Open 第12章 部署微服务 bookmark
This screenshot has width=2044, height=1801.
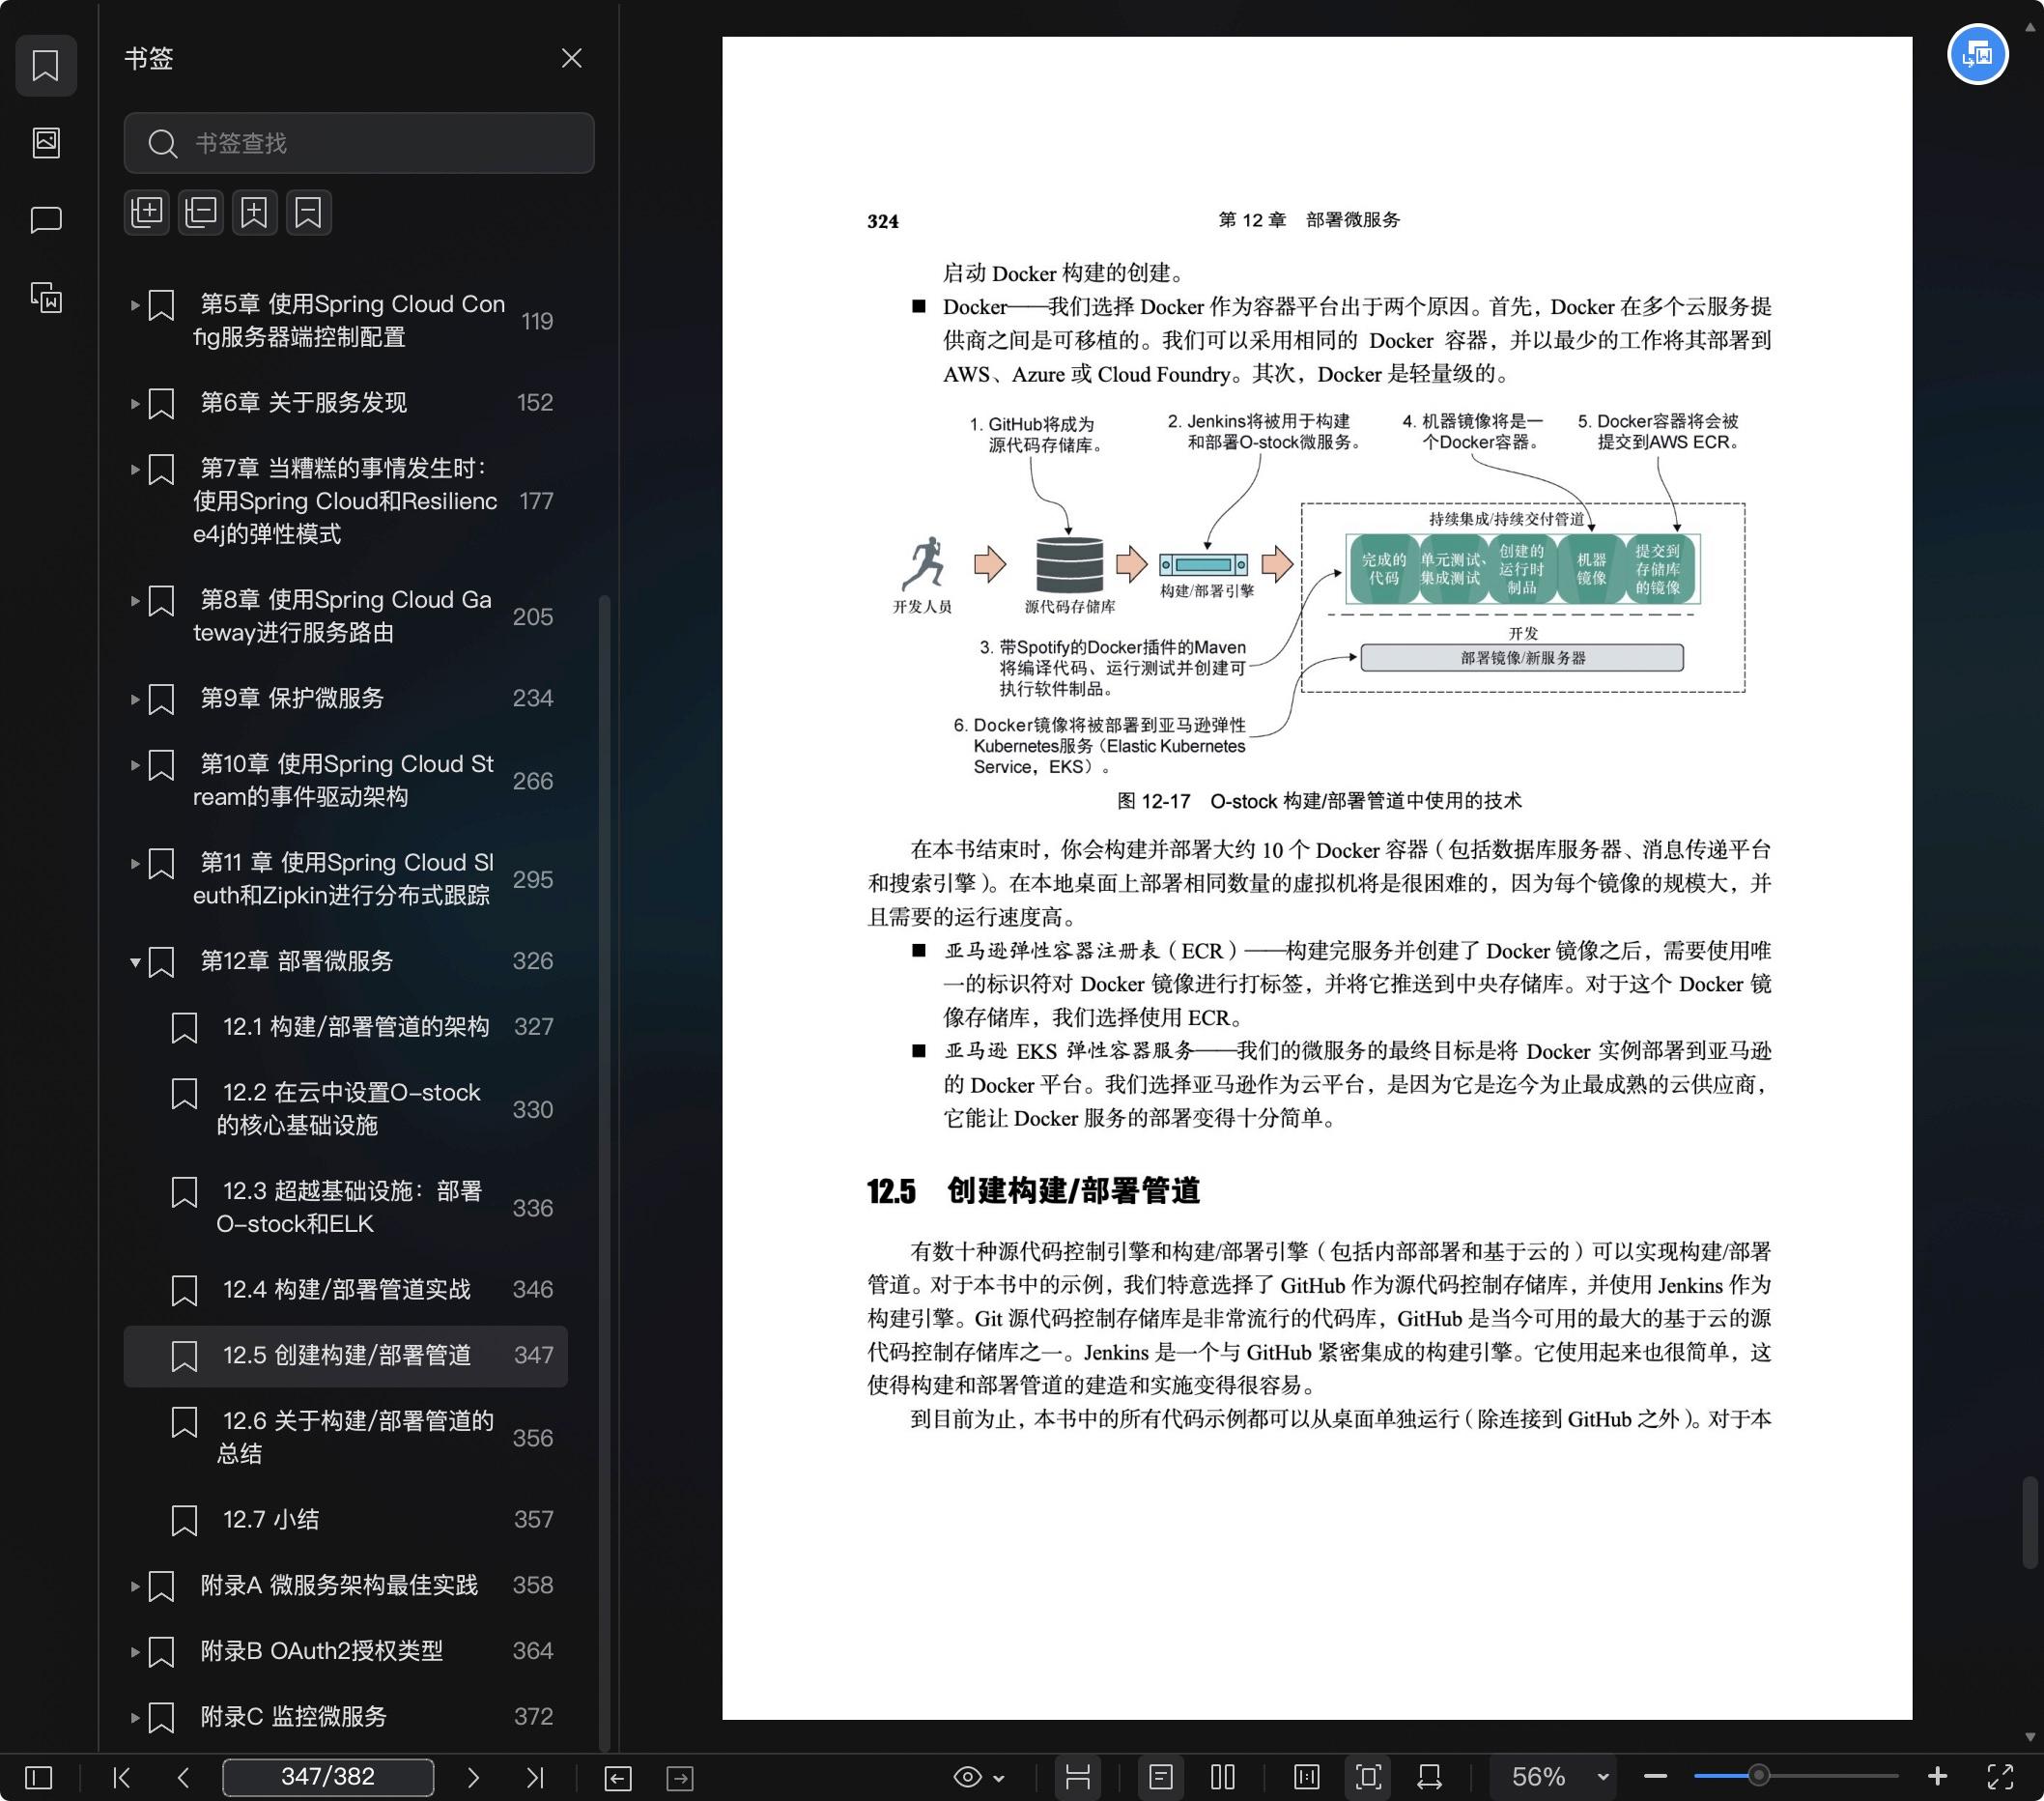(345, 961)
